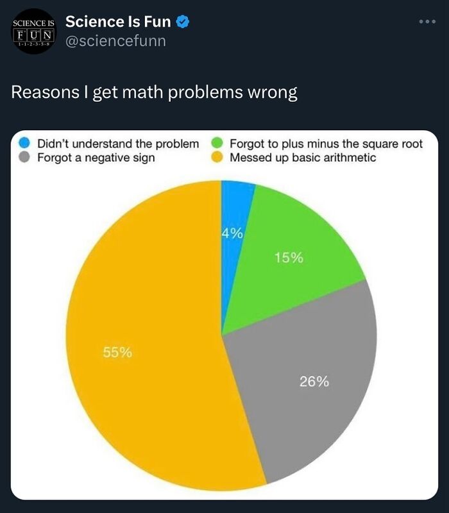The image size is (449, 513).
Task: Click the blue verified checkmark badge
Action: tap(183, 22)
